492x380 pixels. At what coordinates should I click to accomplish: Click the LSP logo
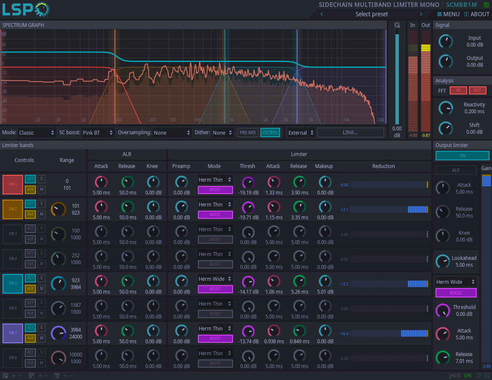pos(24,9)
